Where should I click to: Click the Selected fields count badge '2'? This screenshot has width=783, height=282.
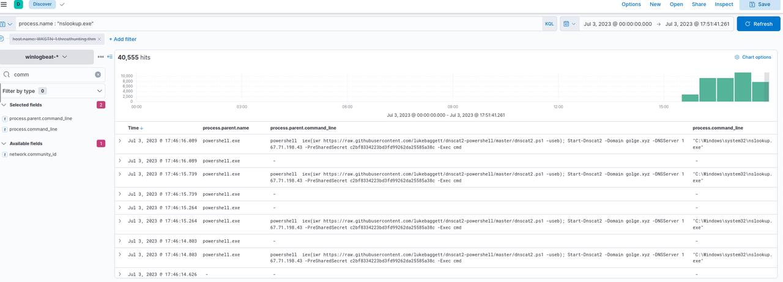coord(101,105)
